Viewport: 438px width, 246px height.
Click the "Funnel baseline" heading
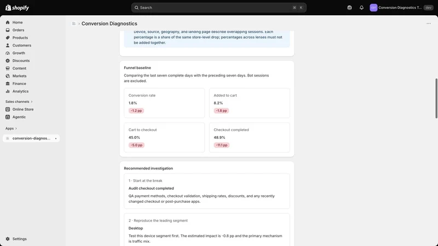click(137, 68)
